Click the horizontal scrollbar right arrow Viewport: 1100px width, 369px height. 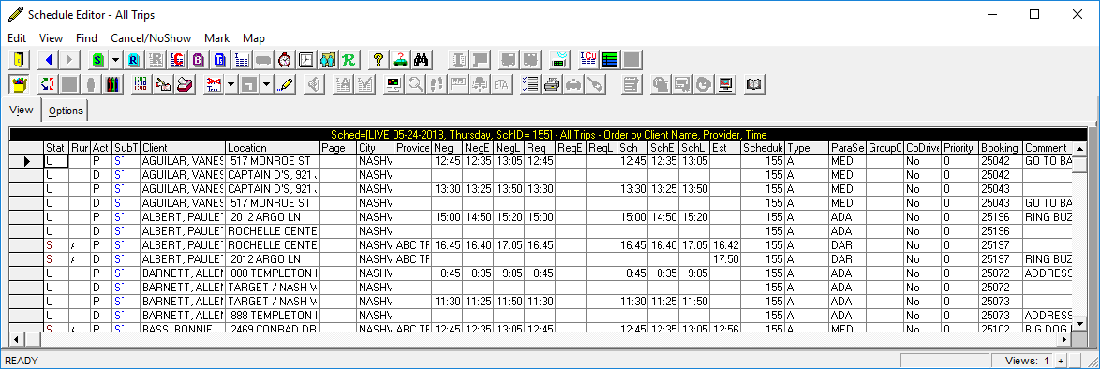pos(1064,339)
